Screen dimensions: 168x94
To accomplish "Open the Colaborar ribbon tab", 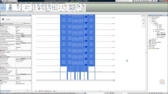I will click(x=44, y=3).
